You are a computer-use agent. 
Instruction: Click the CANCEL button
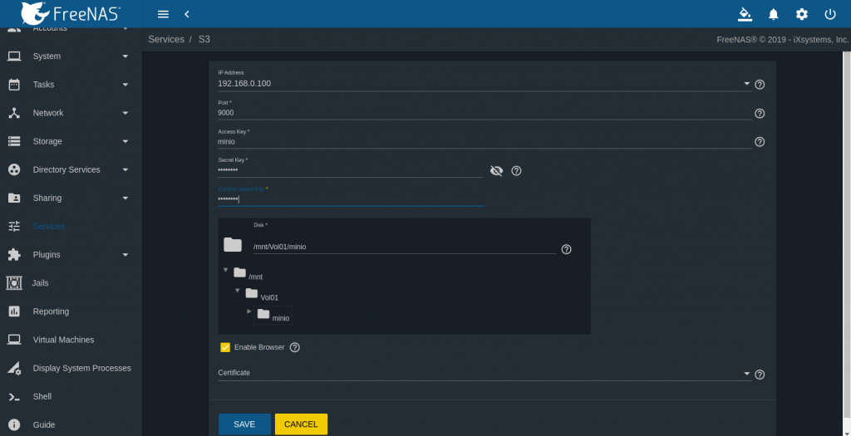click(301, 424)
